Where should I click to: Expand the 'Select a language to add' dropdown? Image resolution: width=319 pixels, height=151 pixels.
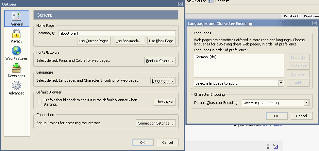281,83
